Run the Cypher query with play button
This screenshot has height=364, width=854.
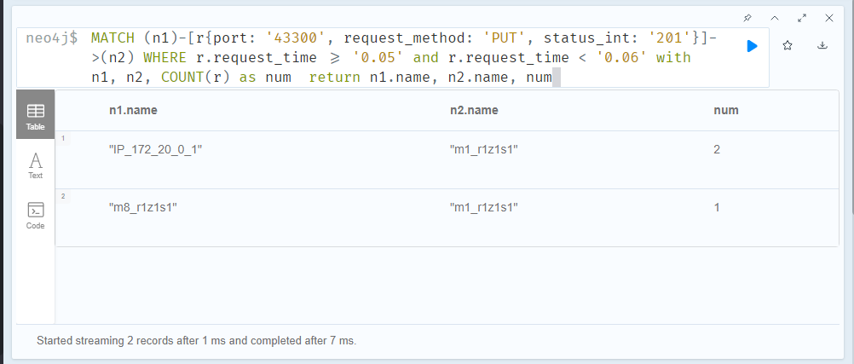752,46
